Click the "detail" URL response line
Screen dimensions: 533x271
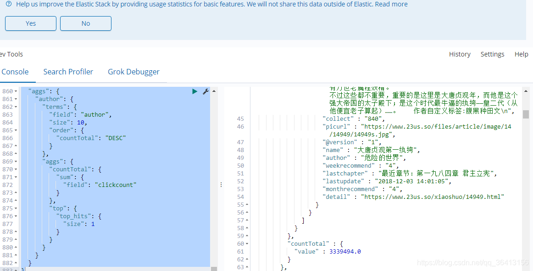point(413,197)
